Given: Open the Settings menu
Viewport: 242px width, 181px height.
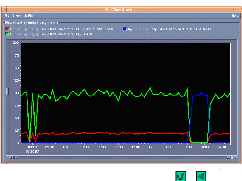Looking at the screenshot, I should pyautogui.click(x=30, y=15).
